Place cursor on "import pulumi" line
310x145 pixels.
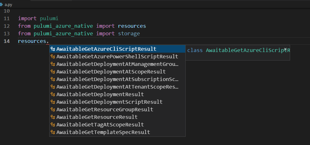click(x=38, y=19)
